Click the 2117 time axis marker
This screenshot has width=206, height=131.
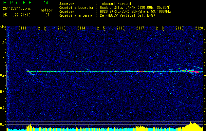pyautogui.click(x=140, y=28)
